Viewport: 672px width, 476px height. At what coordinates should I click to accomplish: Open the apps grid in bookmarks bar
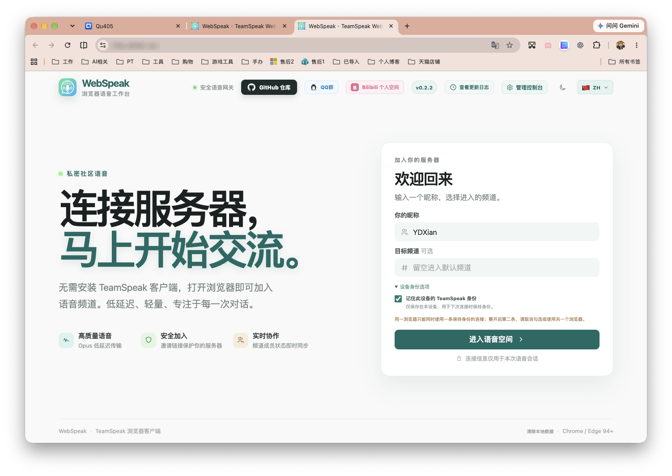pos(34,62)
